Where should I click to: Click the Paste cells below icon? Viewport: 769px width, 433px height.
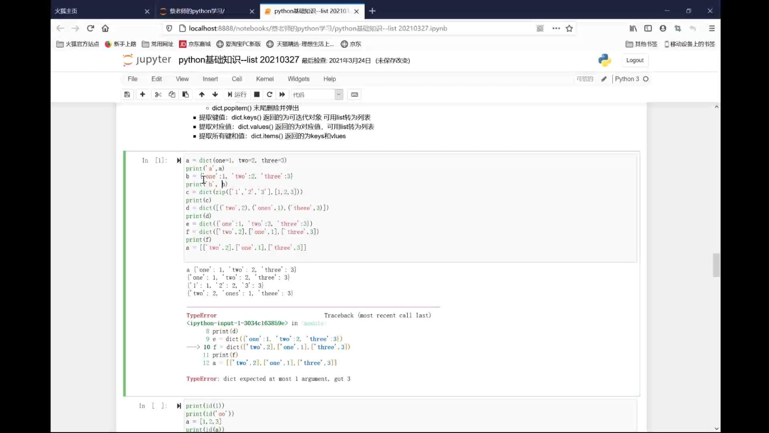[x=185, y=94]
